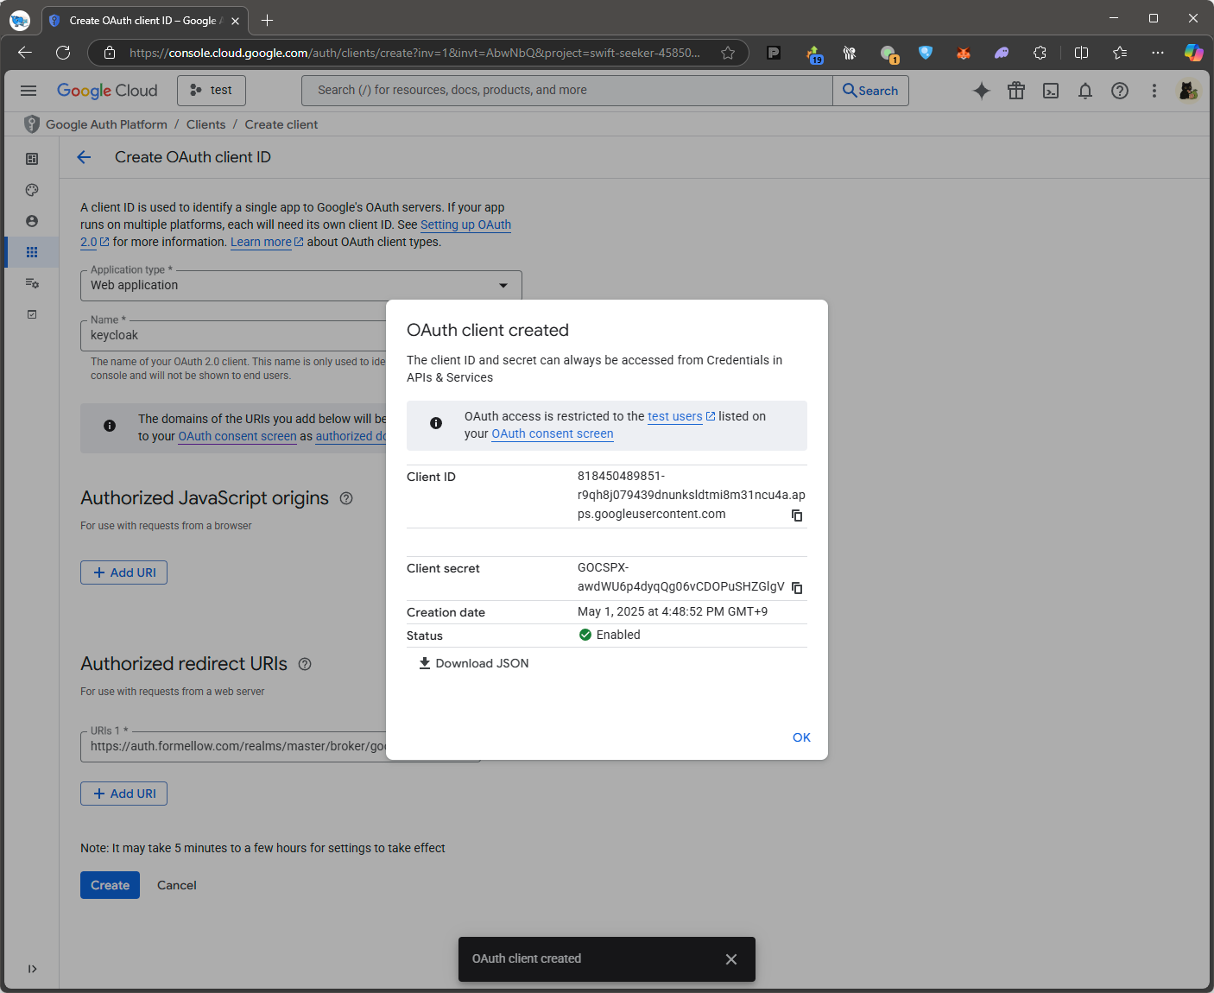The image size is (1214, 993).
Task: Open OAuth consent screen link in form
Action: [237, 436]
